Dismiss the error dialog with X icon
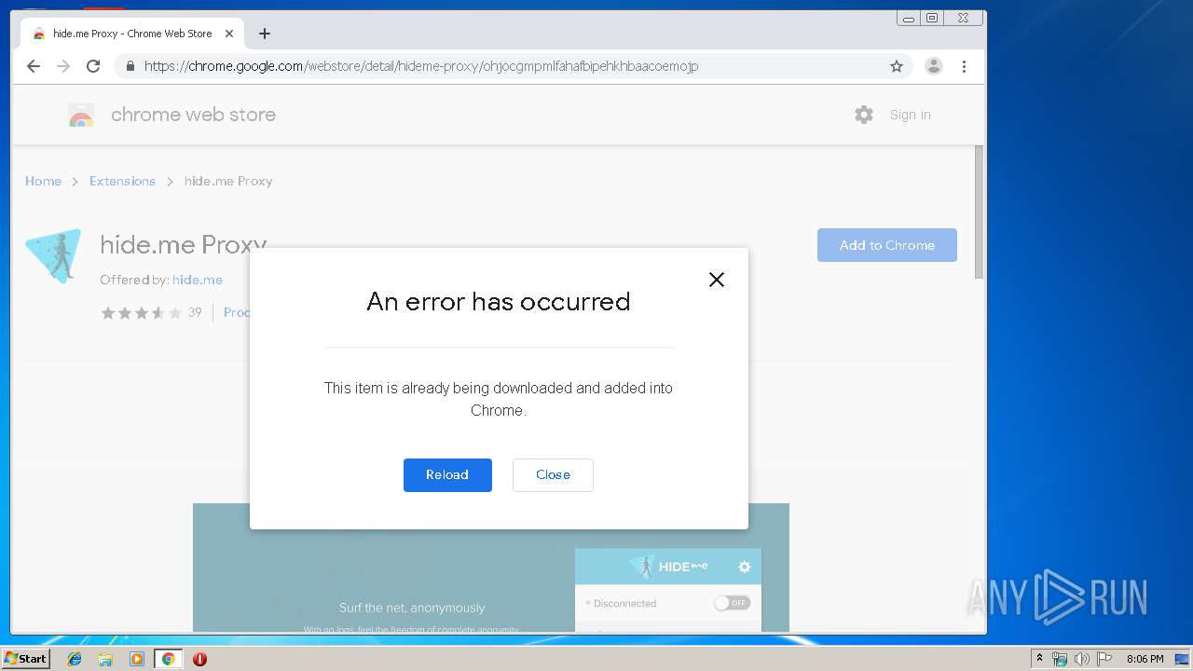Viewport: 1193px width, 671px height. coord(716,280)
